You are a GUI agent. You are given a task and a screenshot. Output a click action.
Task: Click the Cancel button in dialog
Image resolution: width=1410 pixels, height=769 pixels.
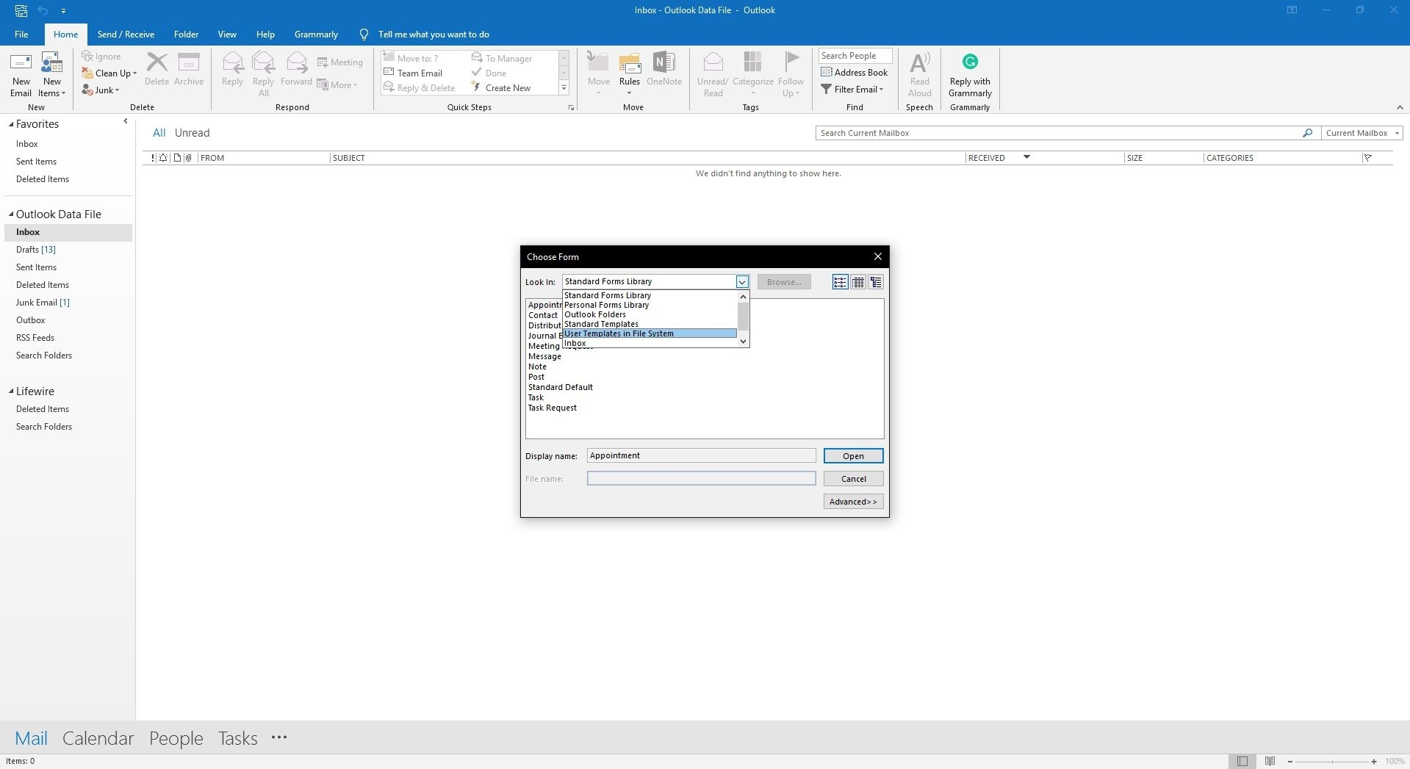click(853, 479)
